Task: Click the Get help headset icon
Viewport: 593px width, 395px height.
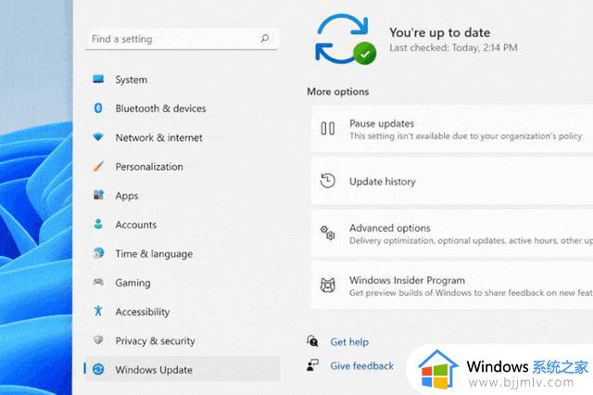Action: click(312, 341)
